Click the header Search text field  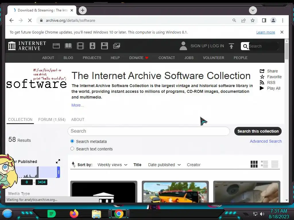point(263,46)
